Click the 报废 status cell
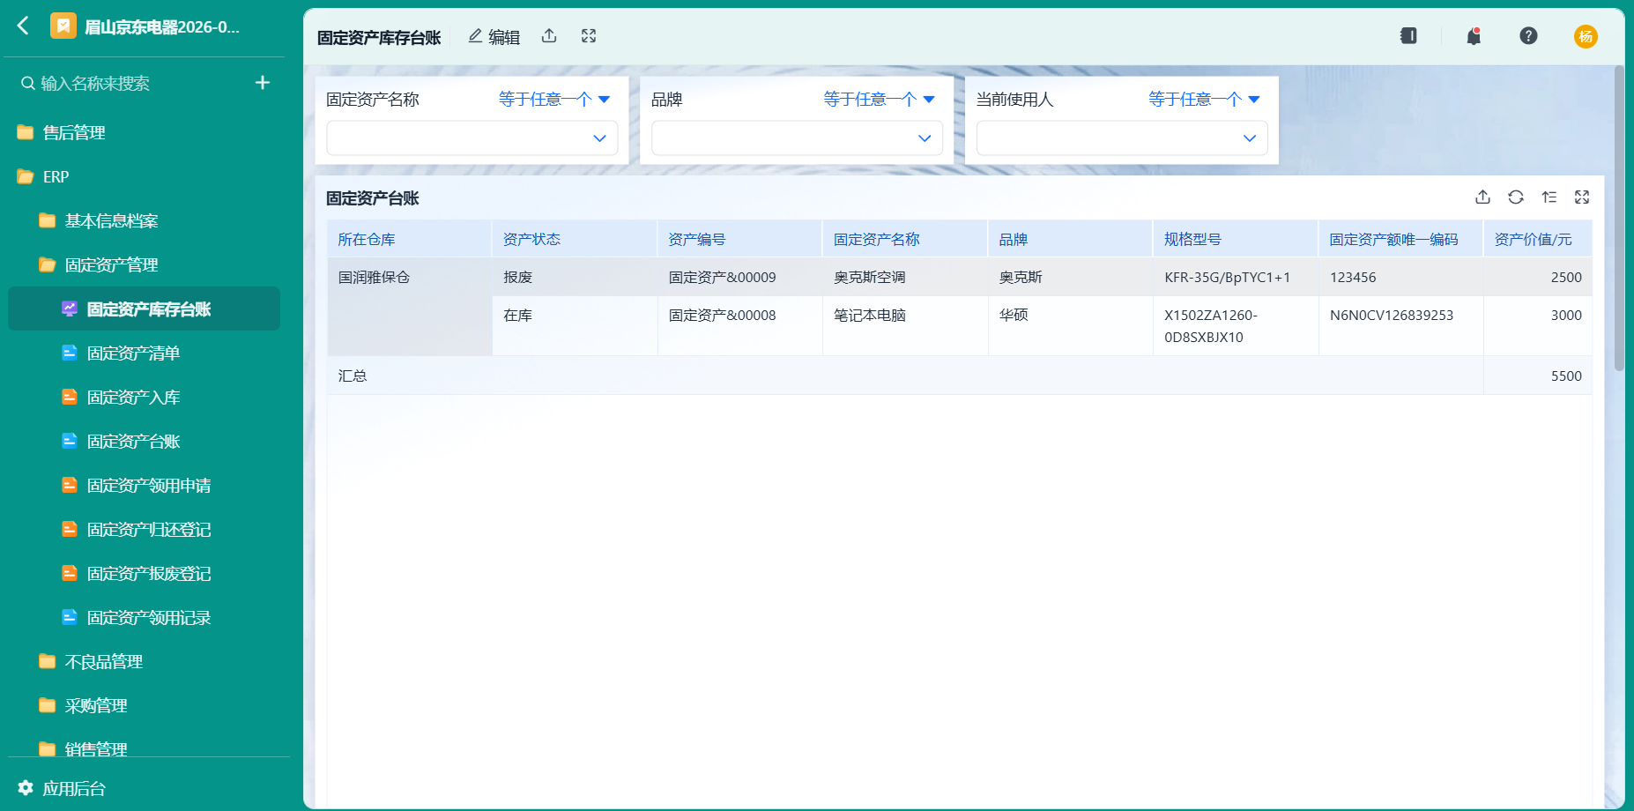The height and width of the screenshot is (811, 1634). pos(574,277)
